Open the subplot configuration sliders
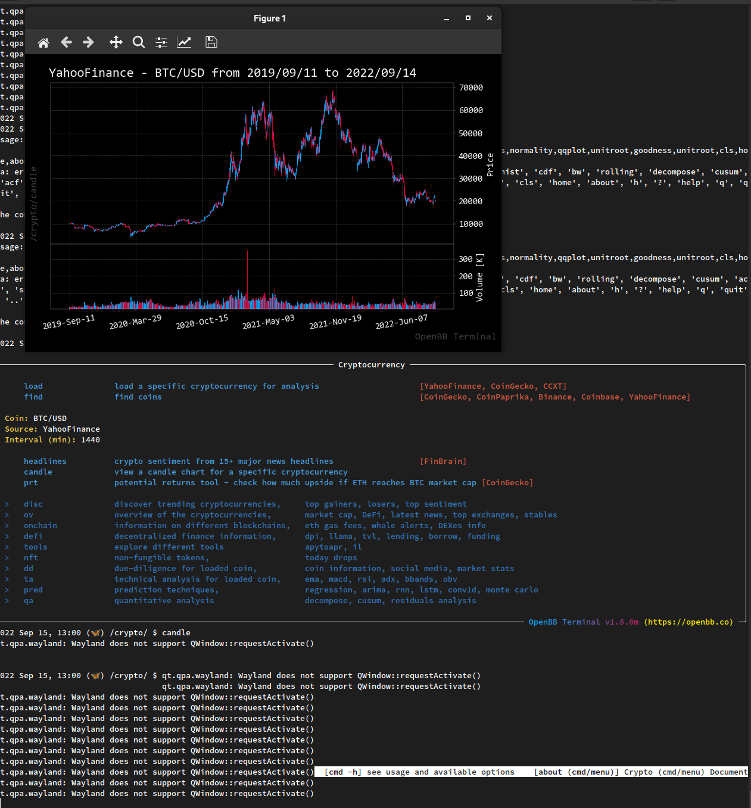The image size is (751, 808). [x=161, y=42]
